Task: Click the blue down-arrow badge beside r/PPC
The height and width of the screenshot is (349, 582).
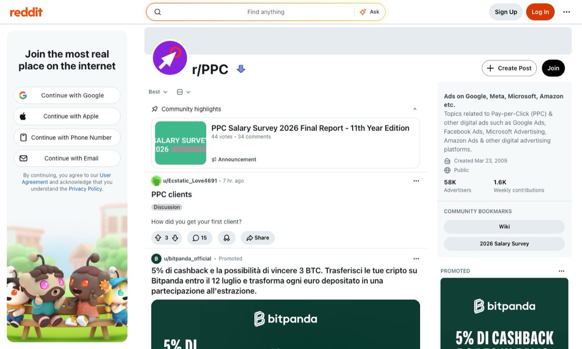Action: [x=241, y=69]
